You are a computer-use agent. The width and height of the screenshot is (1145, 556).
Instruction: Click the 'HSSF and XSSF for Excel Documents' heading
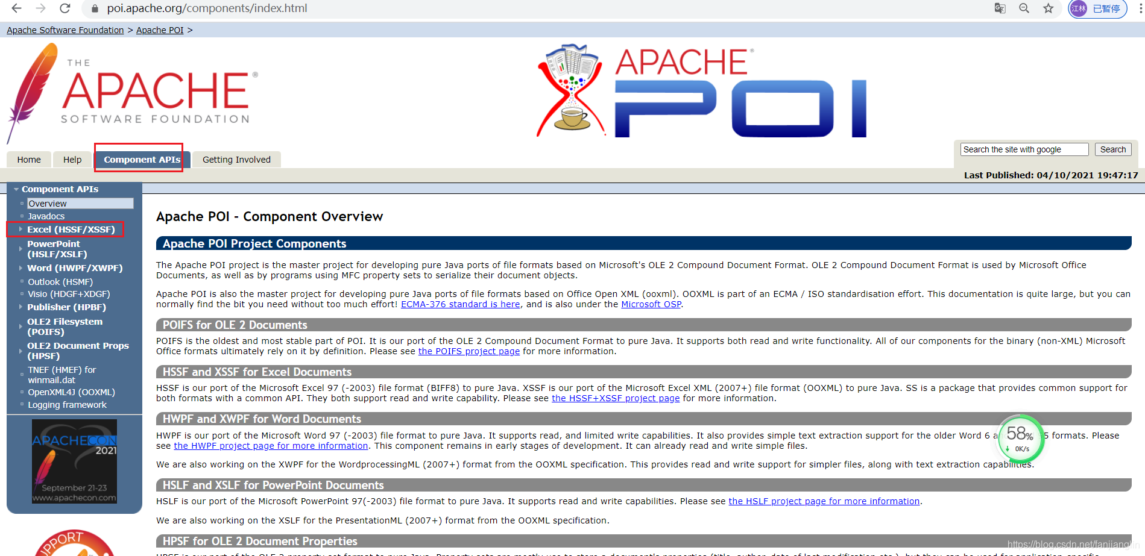coord(643,372)
